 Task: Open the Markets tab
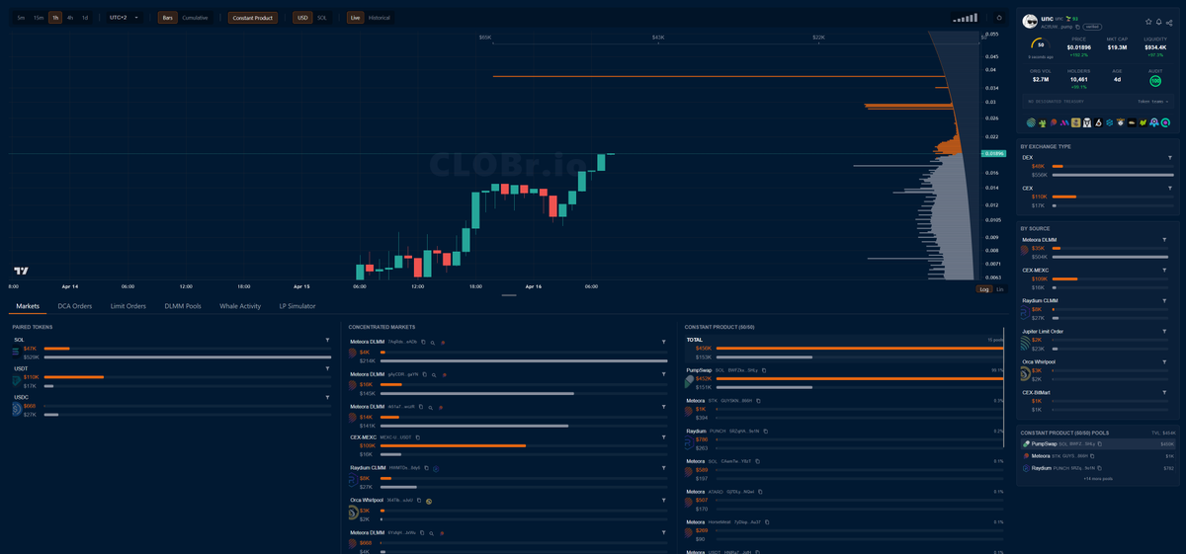point(28,306)
